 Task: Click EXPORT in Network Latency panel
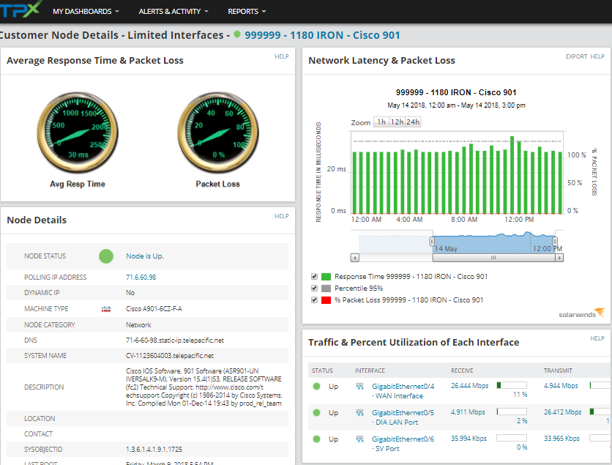pyautogui.click(x=576, y=56)
